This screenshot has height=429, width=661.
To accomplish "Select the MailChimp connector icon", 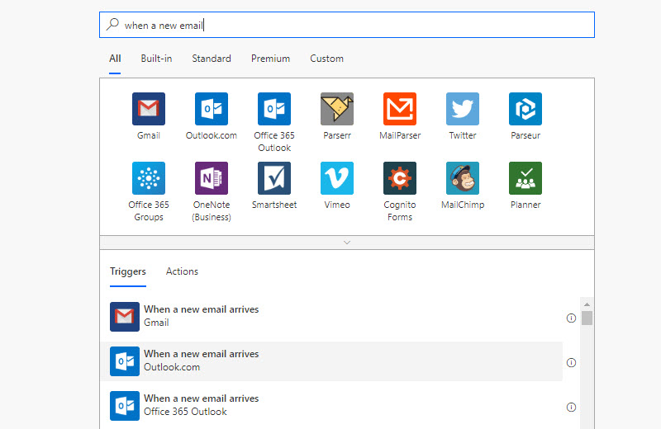I will point(463,178).
